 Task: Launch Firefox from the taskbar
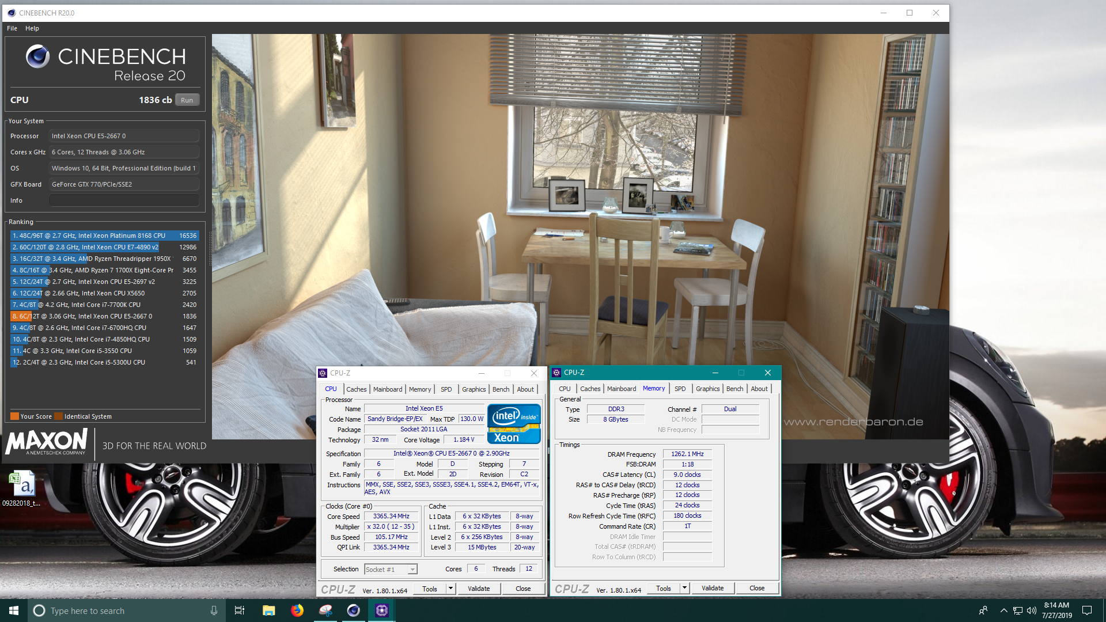coord(297,610)
